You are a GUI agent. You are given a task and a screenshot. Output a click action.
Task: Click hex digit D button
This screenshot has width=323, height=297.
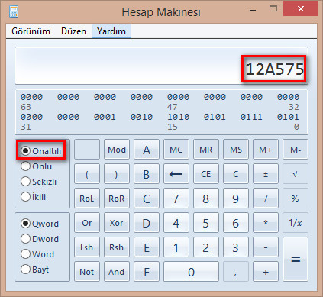pos(147,223)
